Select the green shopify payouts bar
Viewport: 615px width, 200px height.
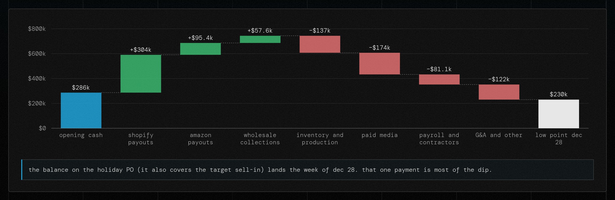pos(141,74)
